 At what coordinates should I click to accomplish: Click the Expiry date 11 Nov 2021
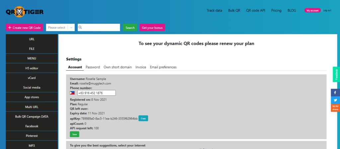pos(87,113)
